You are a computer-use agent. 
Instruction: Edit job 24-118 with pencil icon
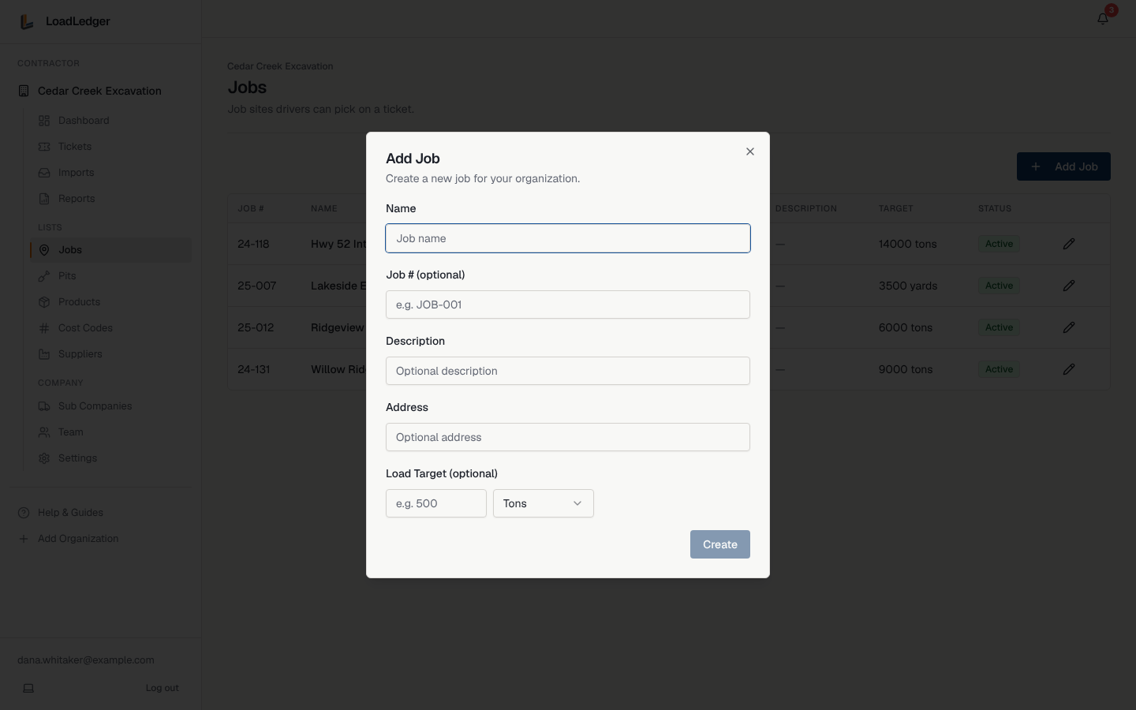point(1069,244)
